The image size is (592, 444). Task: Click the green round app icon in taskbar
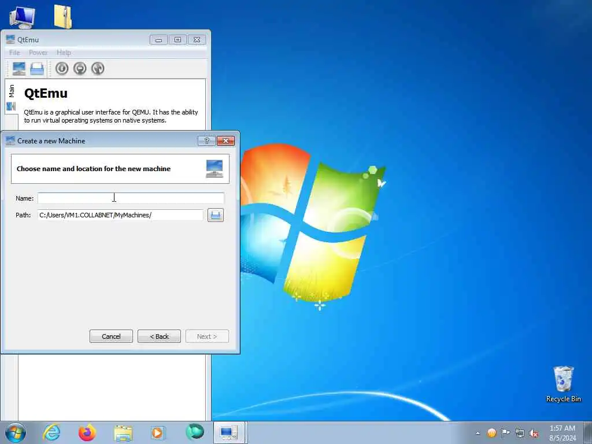click(x=195, y=432)
